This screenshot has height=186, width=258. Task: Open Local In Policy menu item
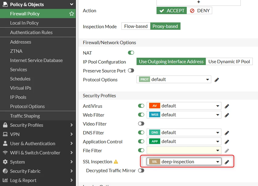[x=38, y=23]
